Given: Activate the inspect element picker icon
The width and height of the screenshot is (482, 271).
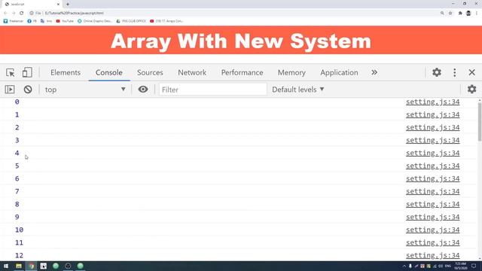Looking at the screenshot, I should (x=10, y=72).
